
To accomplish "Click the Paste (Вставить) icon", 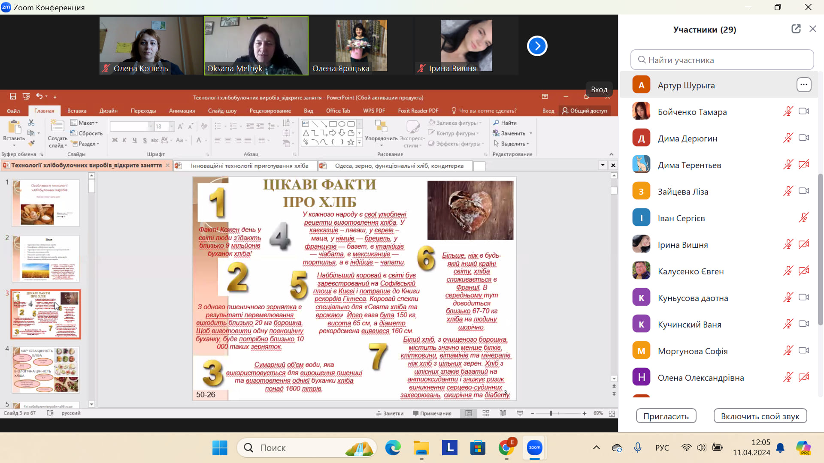I will pyautogui.click(x=14, y=128).
